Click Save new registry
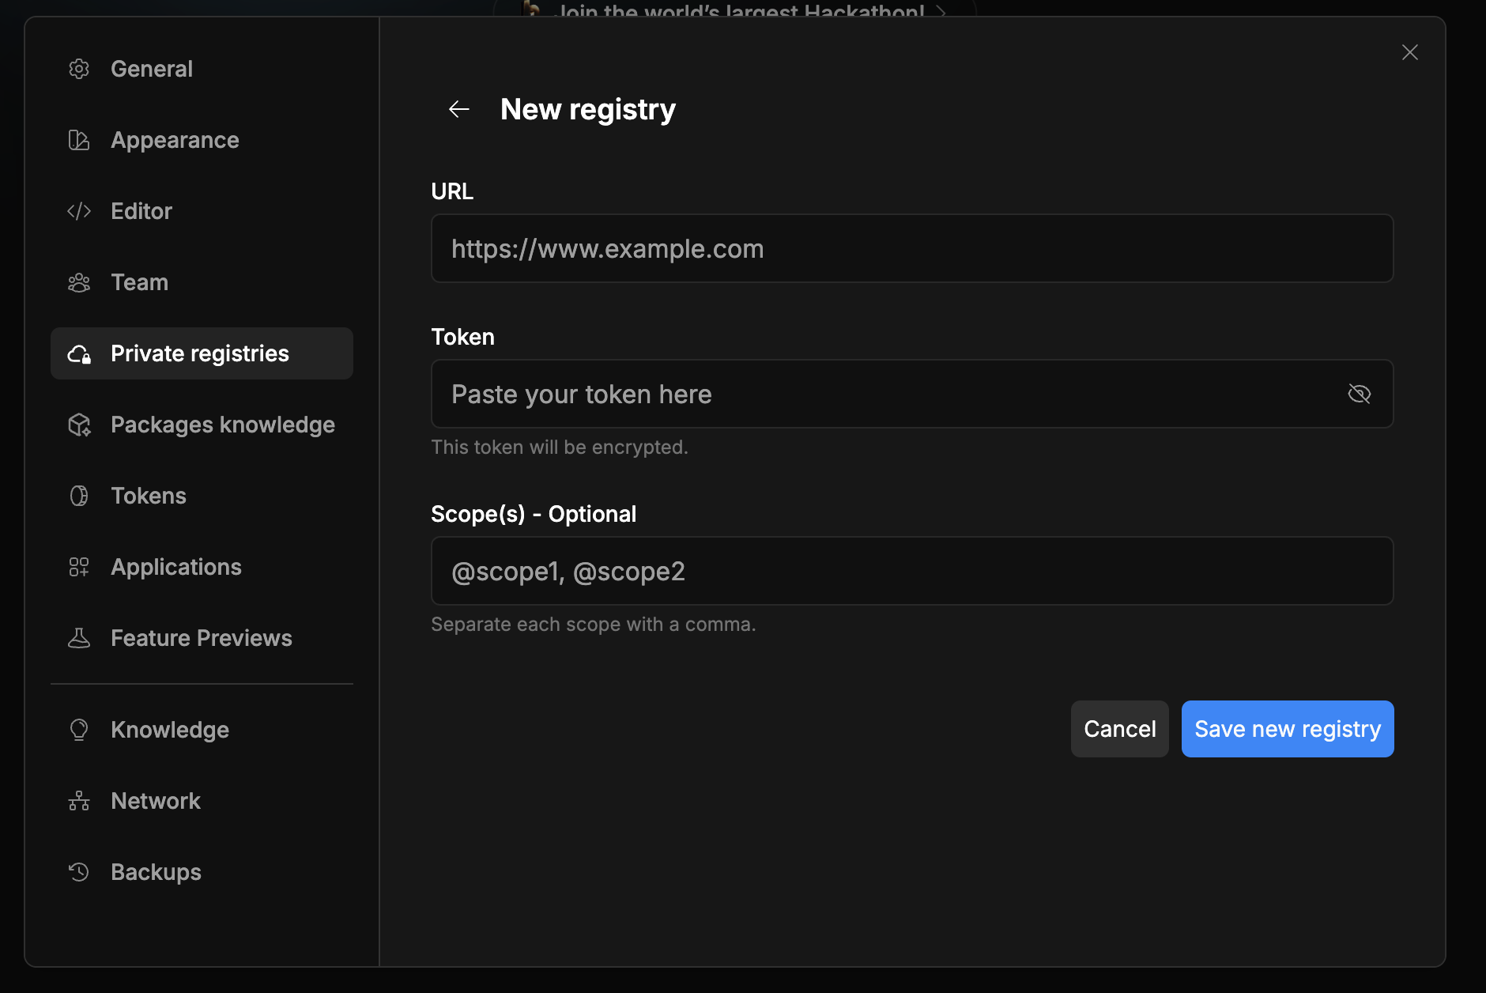This screenshot has height=993, width=1486. [1286, 729]
